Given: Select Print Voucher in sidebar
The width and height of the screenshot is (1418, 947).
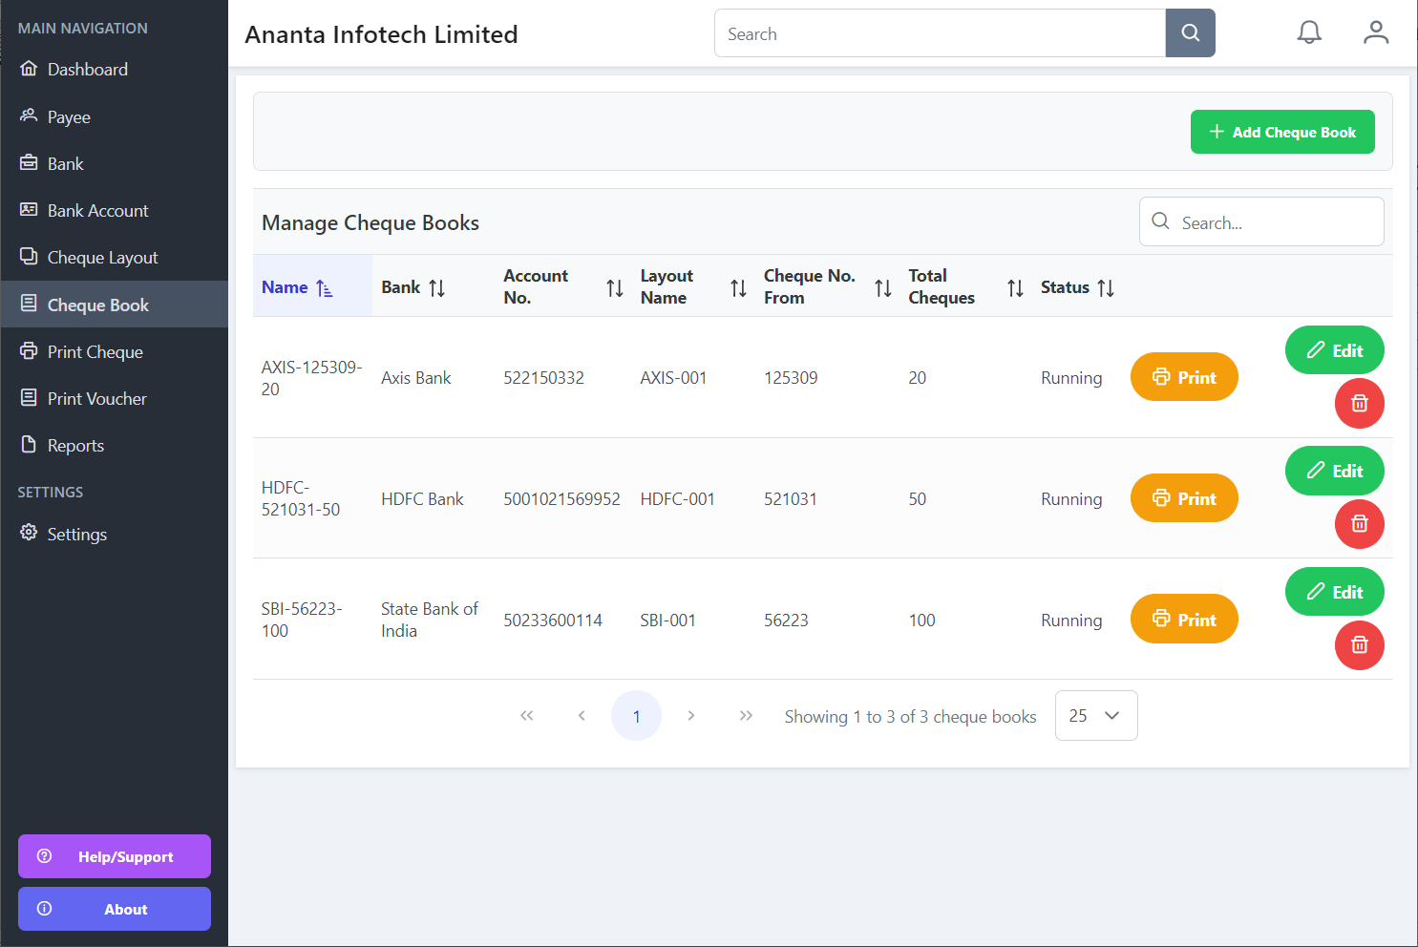Looking at the screenshot, I should pyautogui.click(x=115, y=399).
